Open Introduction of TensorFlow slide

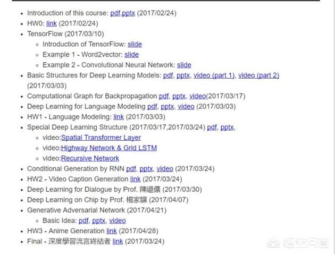point(135,44)
